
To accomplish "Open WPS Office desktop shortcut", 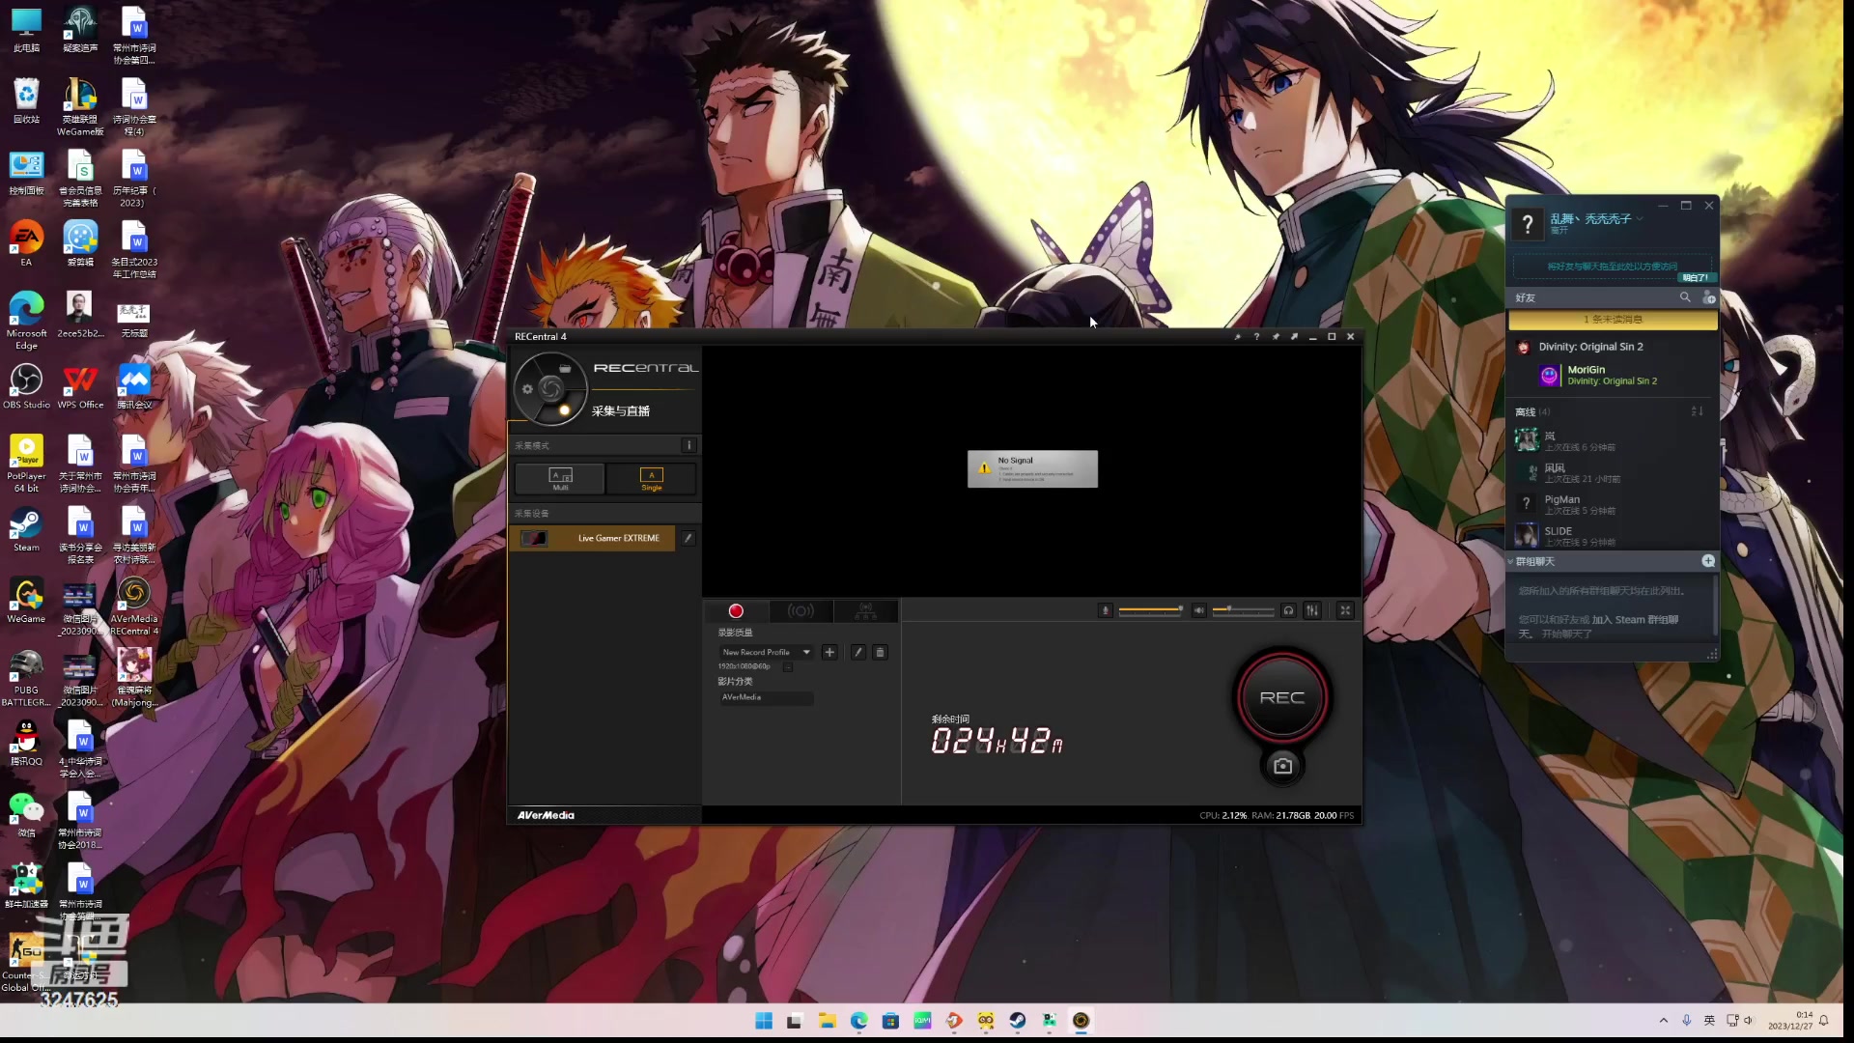I will tap(80, 386).
